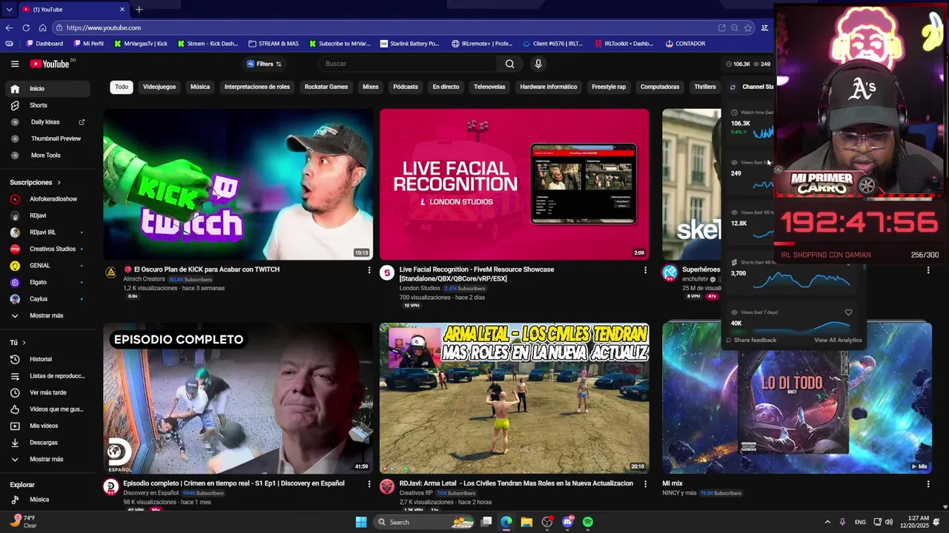Select the Música filter chip
Screen dimensions: 949x533
pyautogui.click(x=200, y=87)
